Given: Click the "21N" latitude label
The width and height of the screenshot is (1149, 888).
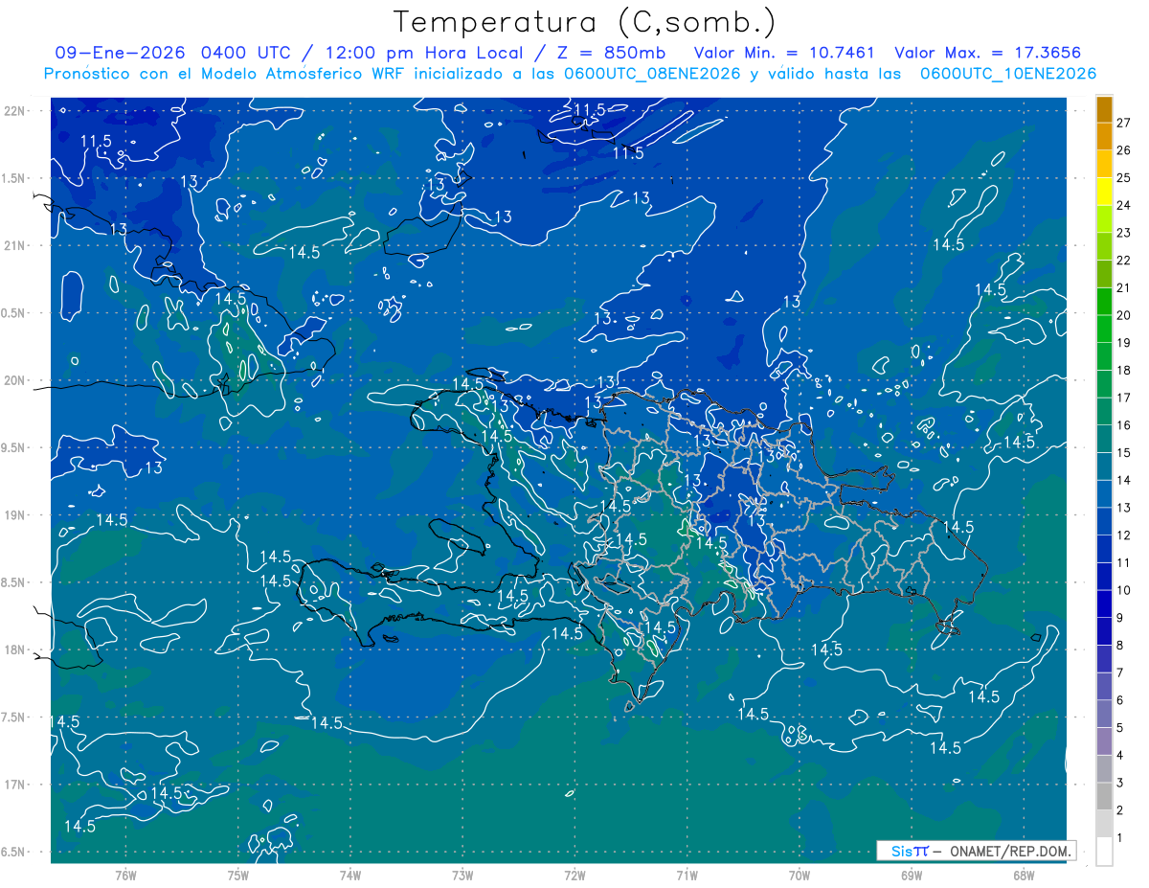Looking at the screenshot, I should click(x=14, y=245).
